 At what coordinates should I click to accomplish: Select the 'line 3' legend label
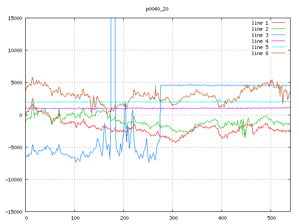[x=260, y=35]
